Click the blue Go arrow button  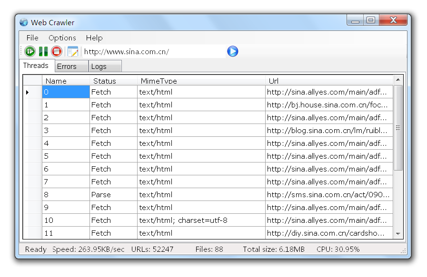pyautogui.click(x=232, y=51)
